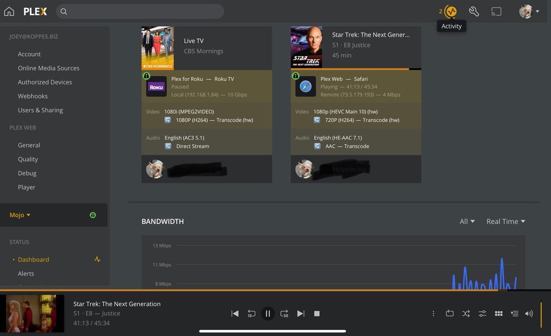This screenshot has height=336, width=551.
Task: Click the now-playing episode thumbnail
Action: (32, 313)
